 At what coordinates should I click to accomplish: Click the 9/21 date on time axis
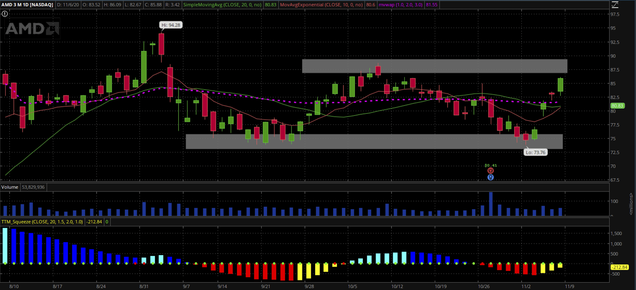point(266,286)
